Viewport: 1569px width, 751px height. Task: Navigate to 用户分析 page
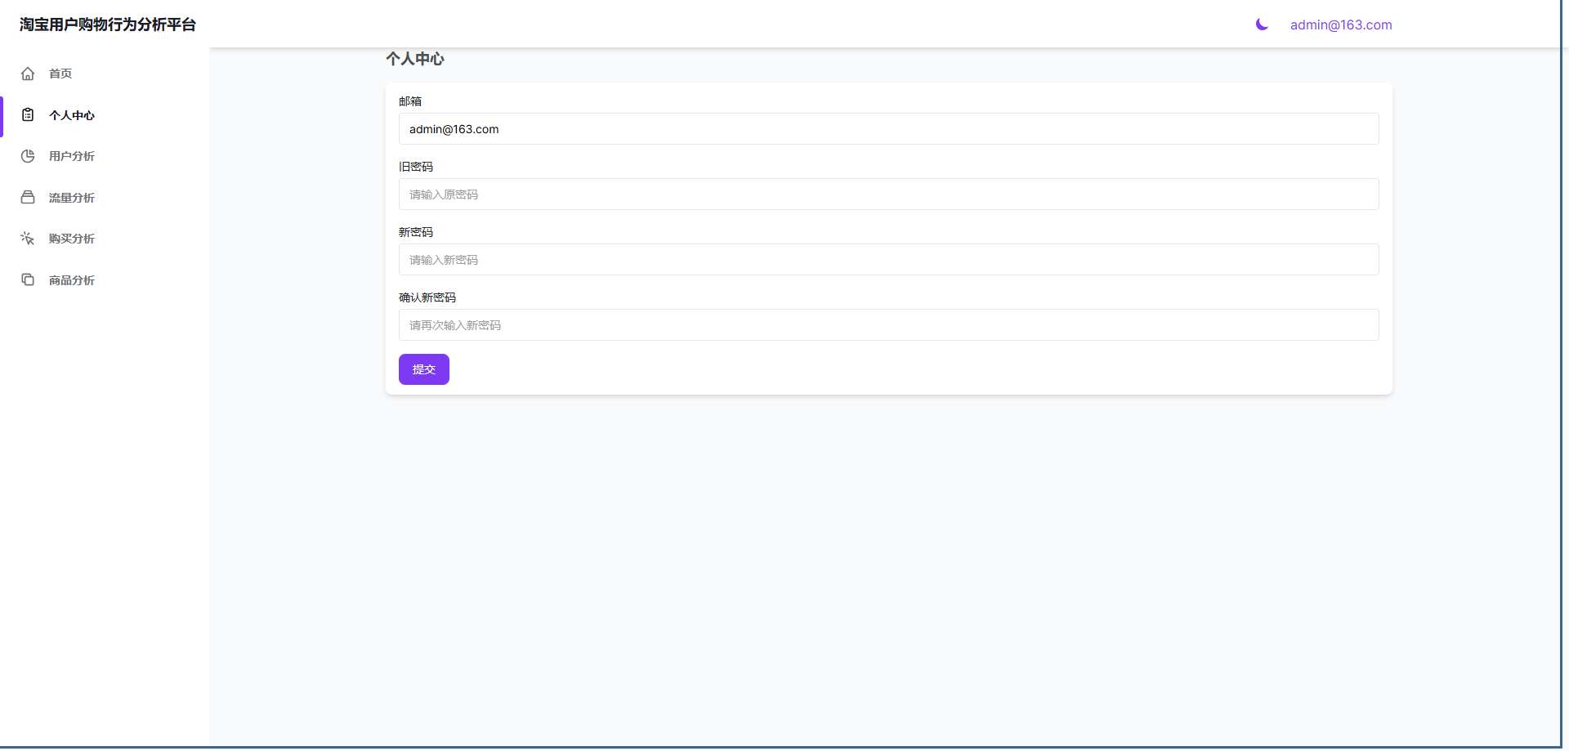coord(72,156)
